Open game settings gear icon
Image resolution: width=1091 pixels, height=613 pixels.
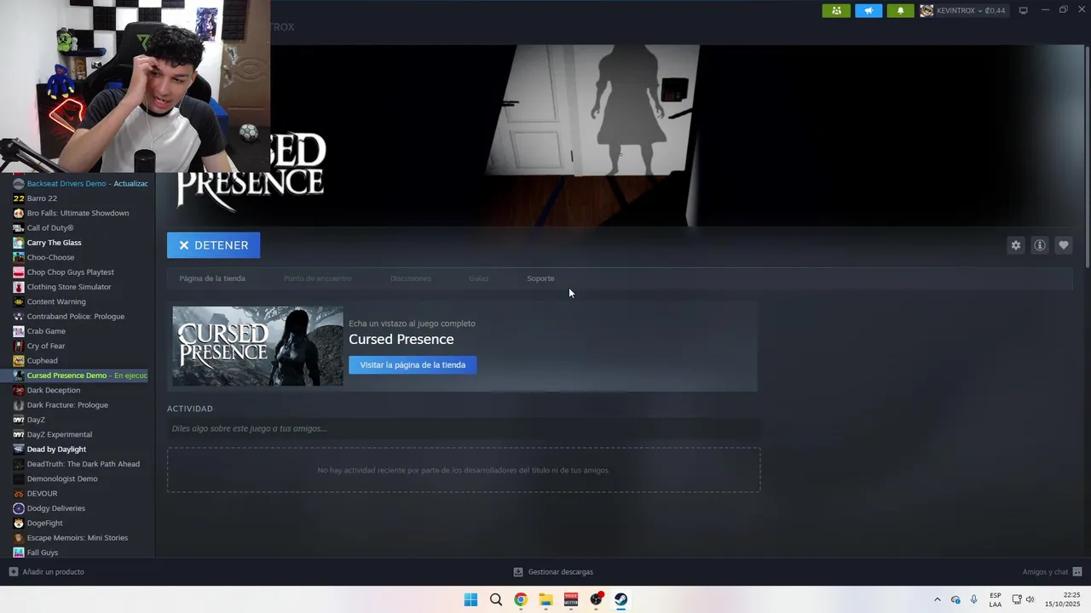1015,245
